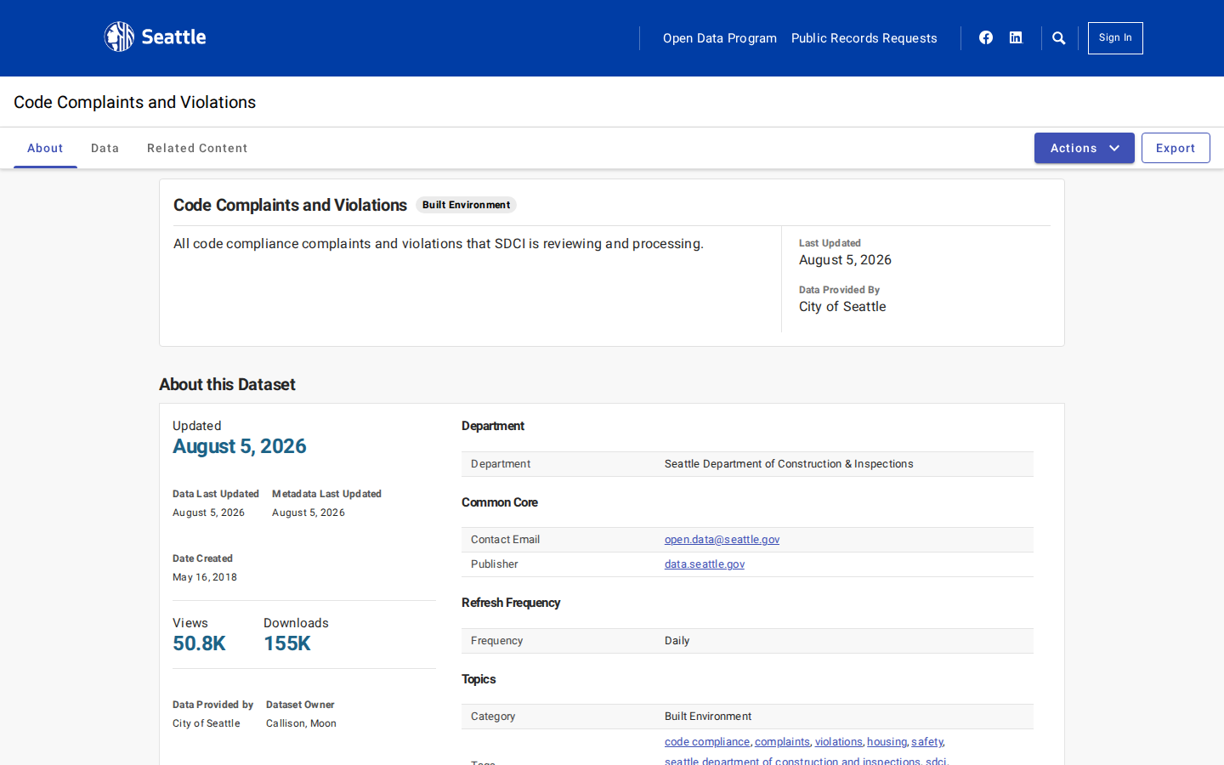This screenshot has width=1224, height=765.
Task: Click the 'complaints' tag link
Action: coord(782,742)
